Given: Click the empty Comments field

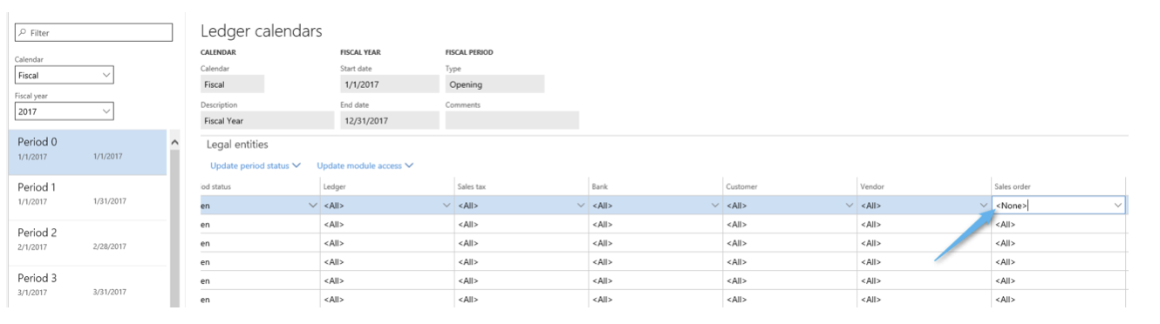Looking at the screenshot, I should pos(512,120).
